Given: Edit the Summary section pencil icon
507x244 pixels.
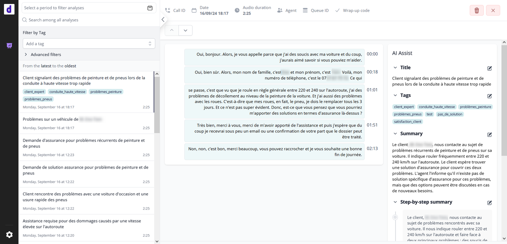Looking at the screenshot, I should coord(489,135).
